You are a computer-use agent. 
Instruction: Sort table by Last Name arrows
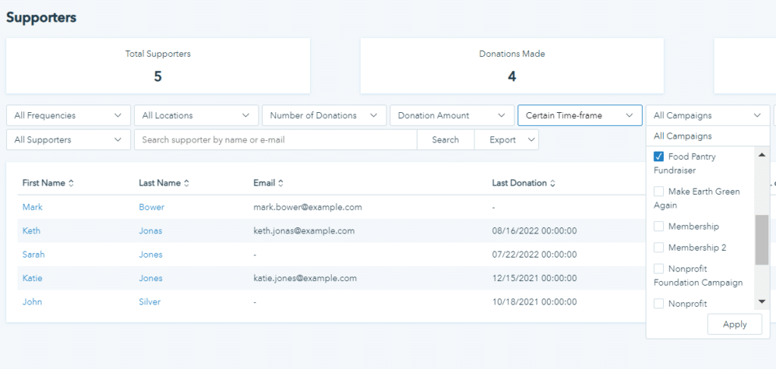click(186, 183)
